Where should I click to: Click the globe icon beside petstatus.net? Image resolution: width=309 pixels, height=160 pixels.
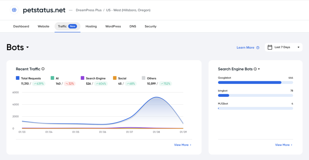[x=14, y=10]
